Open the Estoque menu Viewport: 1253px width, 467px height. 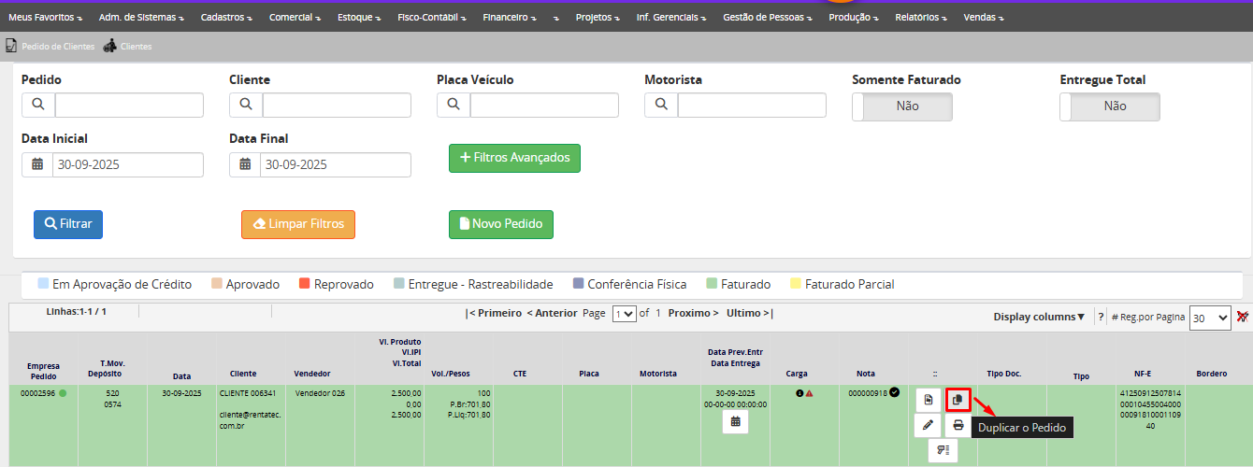point(357,17)
